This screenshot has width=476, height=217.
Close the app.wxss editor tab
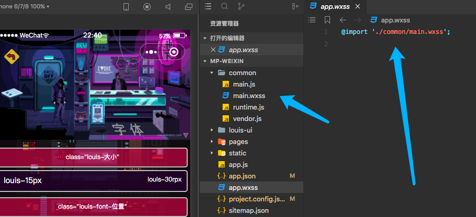pos(358,6)
